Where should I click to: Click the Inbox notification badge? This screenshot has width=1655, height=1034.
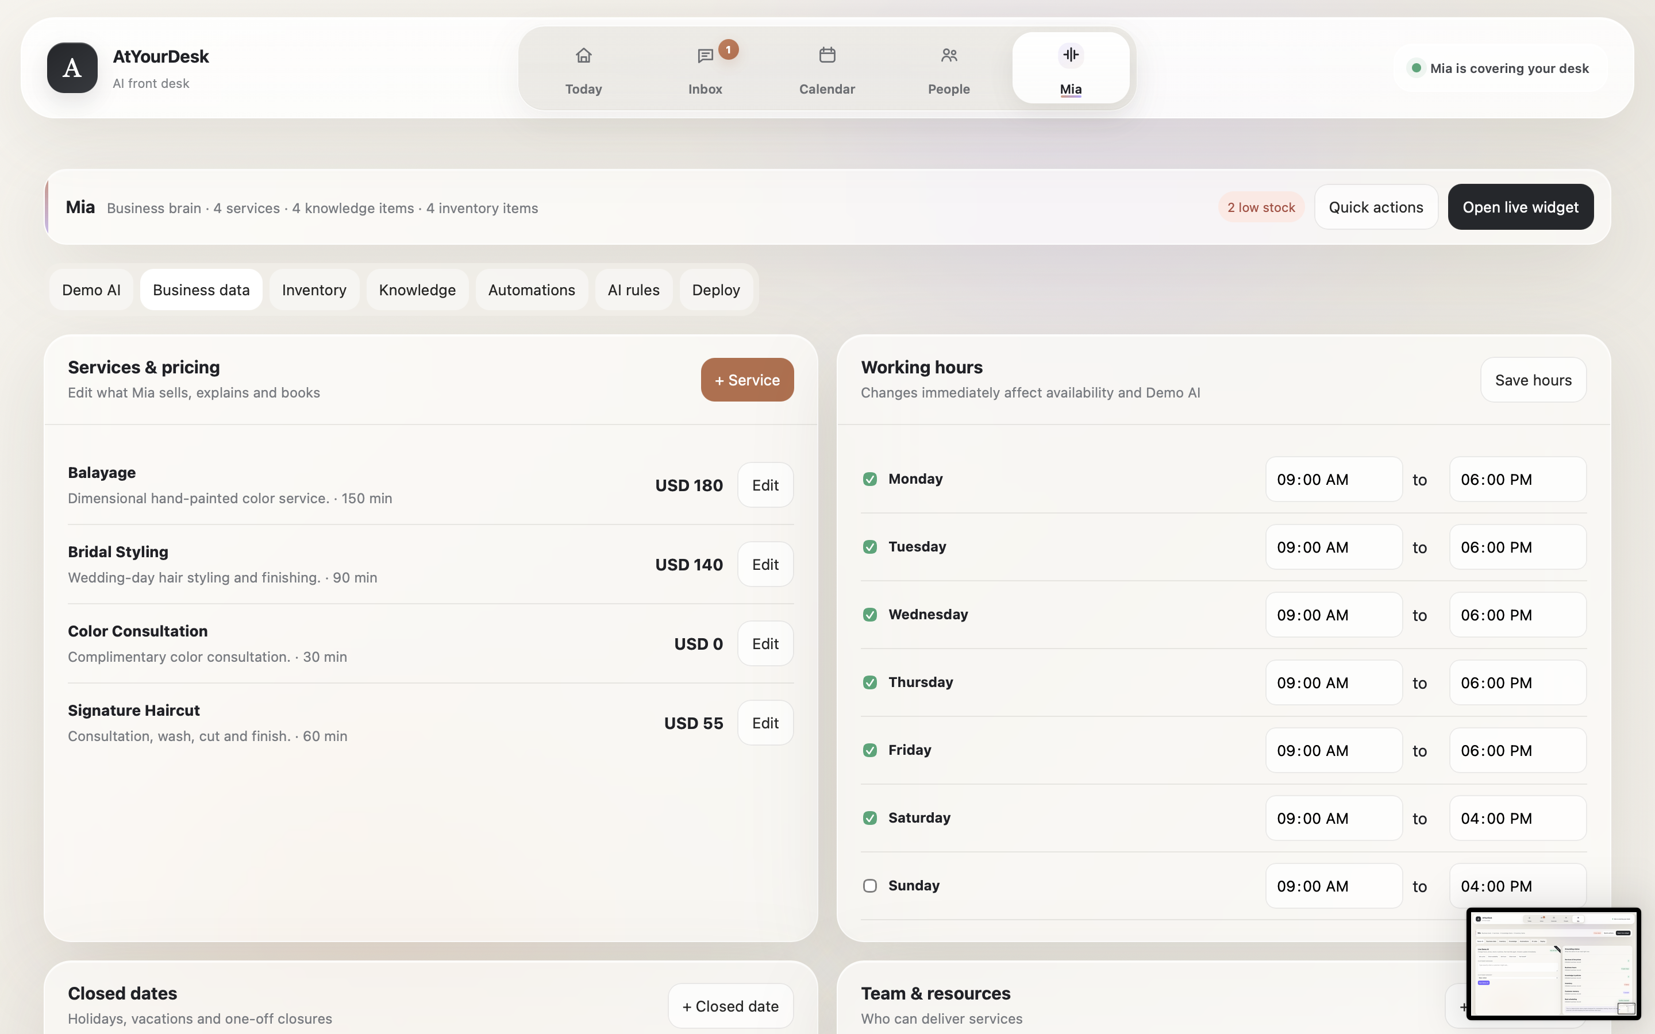pyautogui.click(x=728, y=49)
